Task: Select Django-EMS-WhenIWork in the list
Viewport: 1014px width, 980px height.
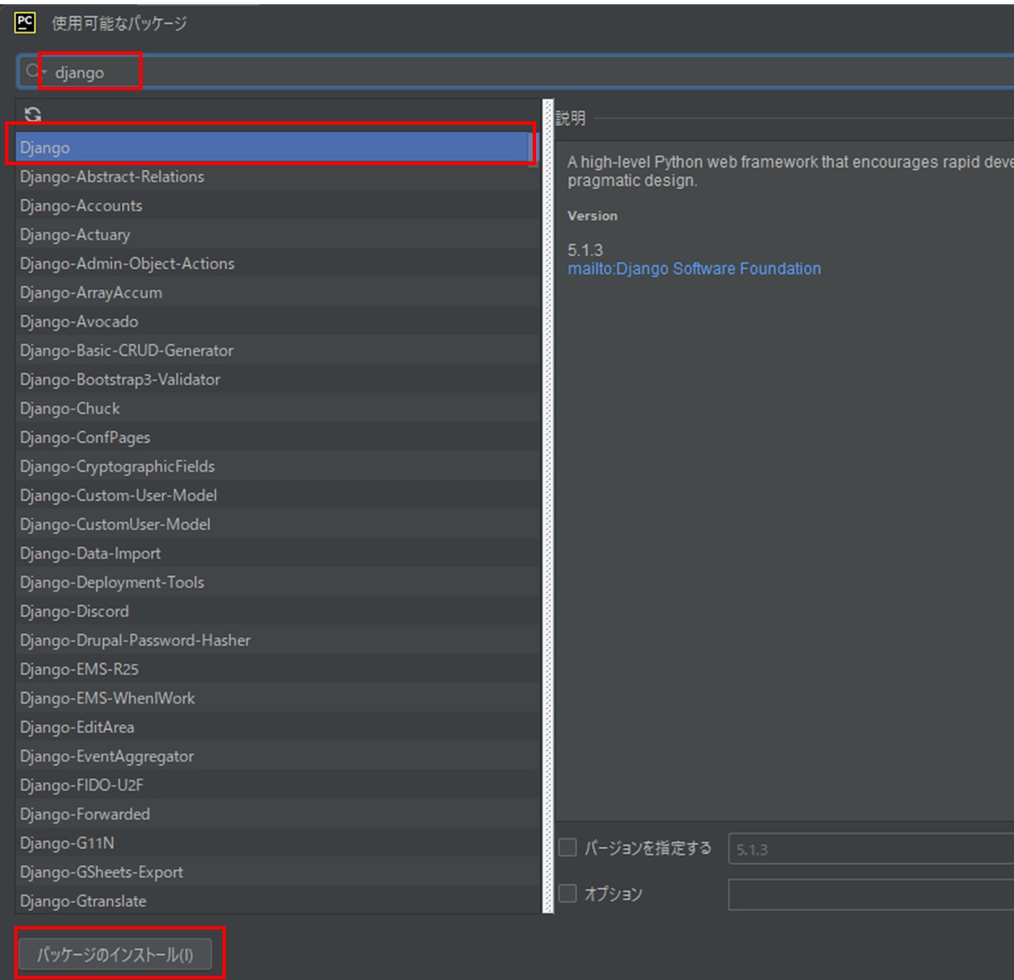Action: (277, 699)
